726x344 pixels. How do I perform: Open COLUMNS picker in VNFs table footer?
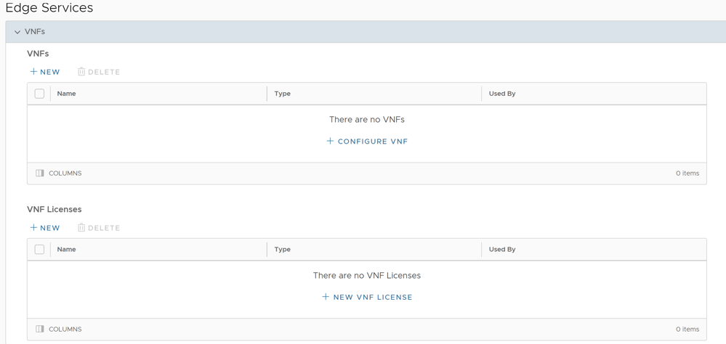click(59, 173)
